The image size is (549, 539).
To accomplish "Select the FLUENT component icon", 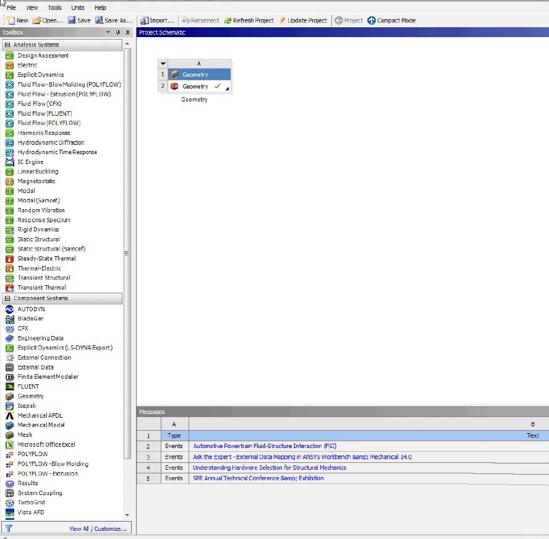I will coord(10,387).
